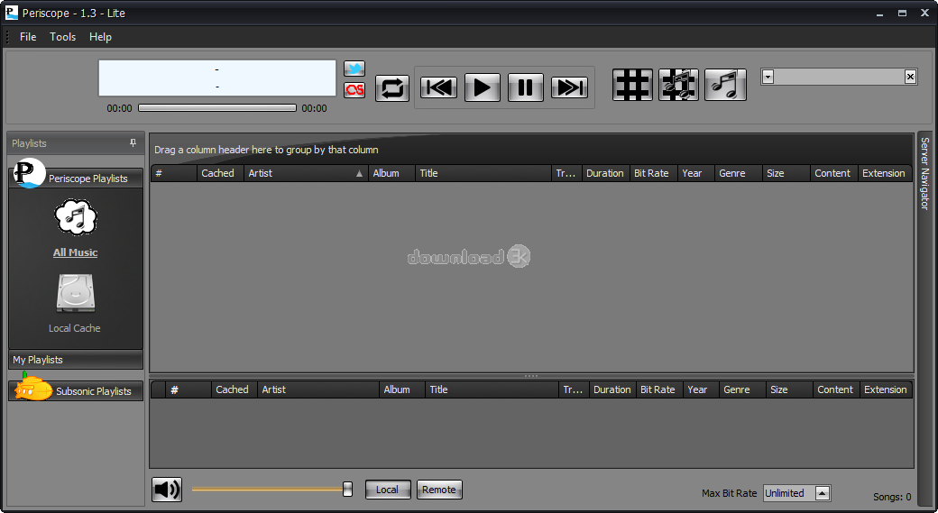
Task: Sort upper grid by Genre column
Action: click(x=738, y=173)
